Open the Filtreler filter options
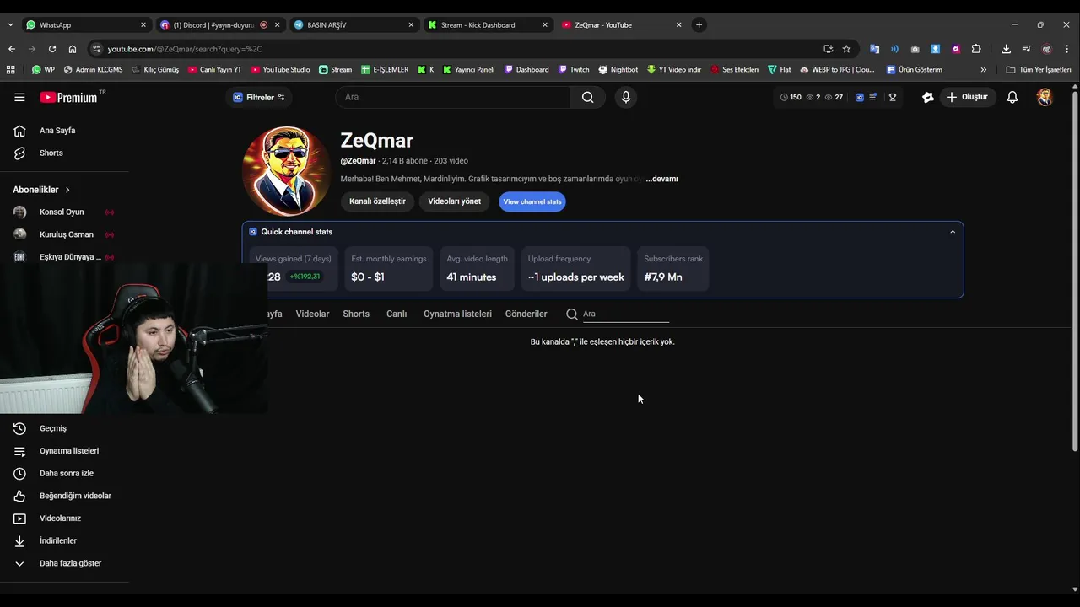The height and width of the screenshot is (607, 1080). pyautogui.click(x=259, y=97)
